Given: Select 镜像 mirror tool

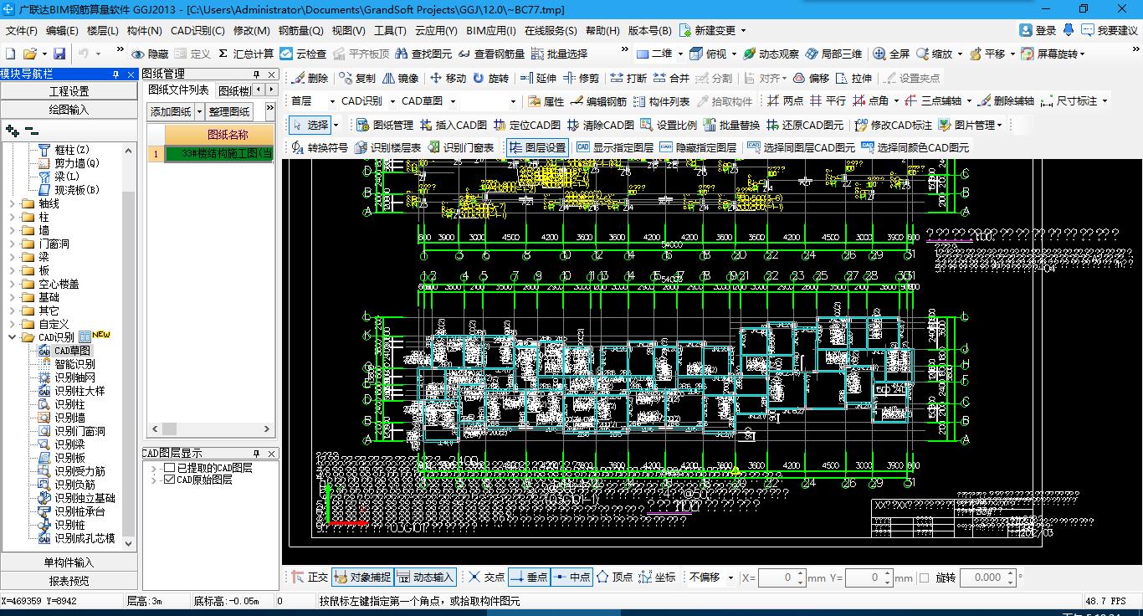Looking at the screenshot, I should coord(400,78).
